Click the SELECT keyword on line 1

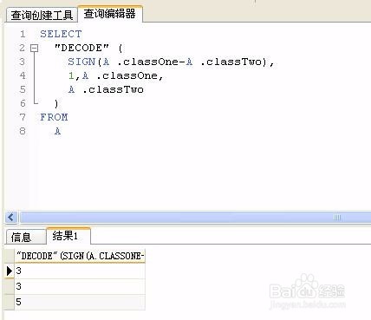point(61,34)
